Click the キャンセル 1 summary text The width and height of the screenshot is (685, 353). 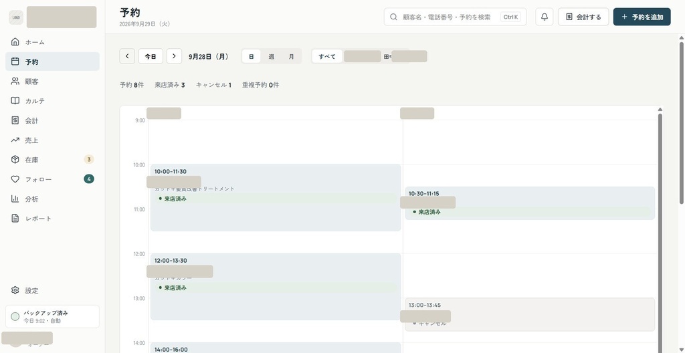(x=213, y=85)
